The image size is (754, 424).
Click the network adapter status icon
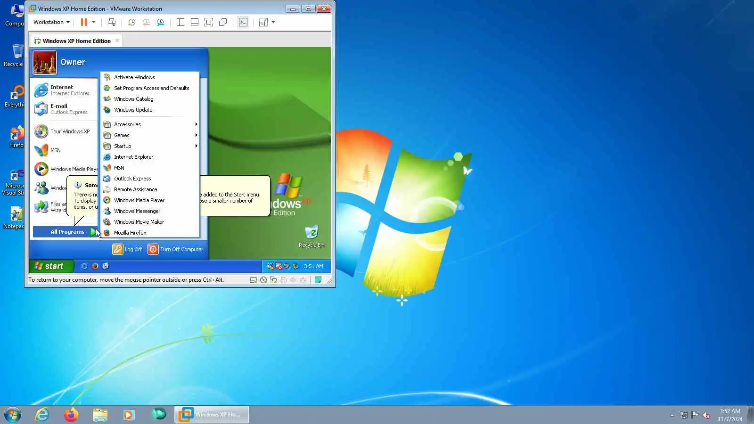click(273, 280)
